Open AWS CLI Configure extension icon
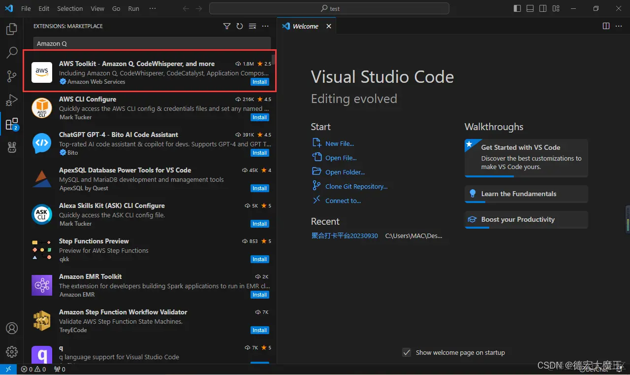630x375 pixels. (42, 107)
